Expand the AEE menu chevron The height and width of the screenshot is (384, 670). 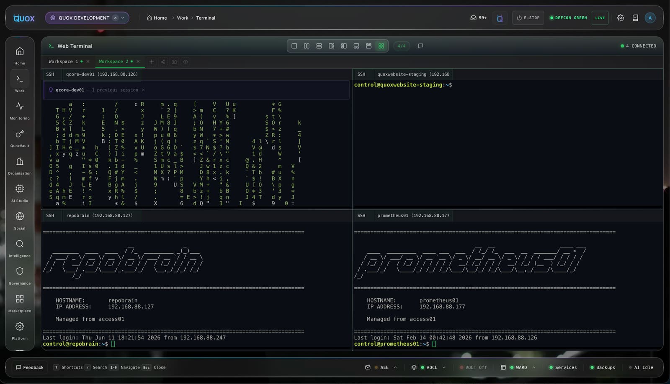(395, 367)
